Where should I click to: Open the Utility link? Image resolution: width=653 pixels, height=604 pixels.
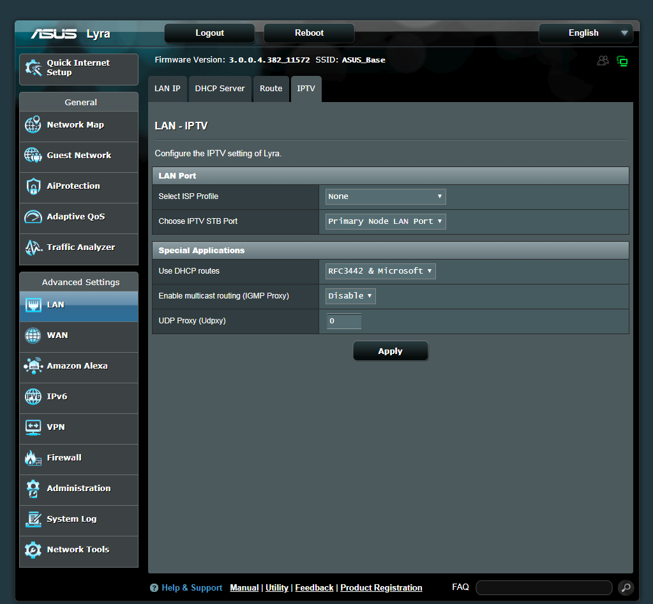click(277, 588)
